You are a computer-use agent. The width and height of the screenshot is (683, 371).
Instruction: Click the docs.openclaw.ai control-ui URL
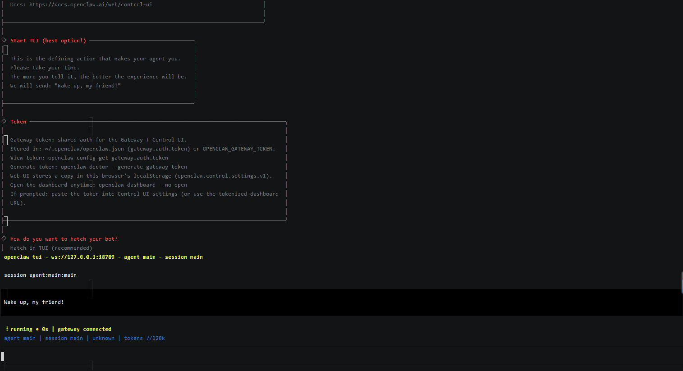point(91,5)
